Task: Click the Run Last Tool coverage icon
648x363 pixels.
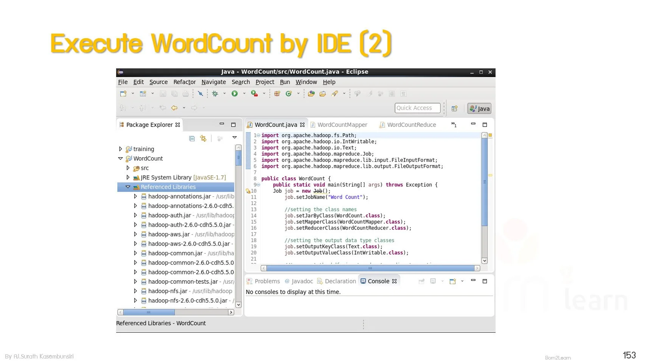Action: click(x=254, y=94)
